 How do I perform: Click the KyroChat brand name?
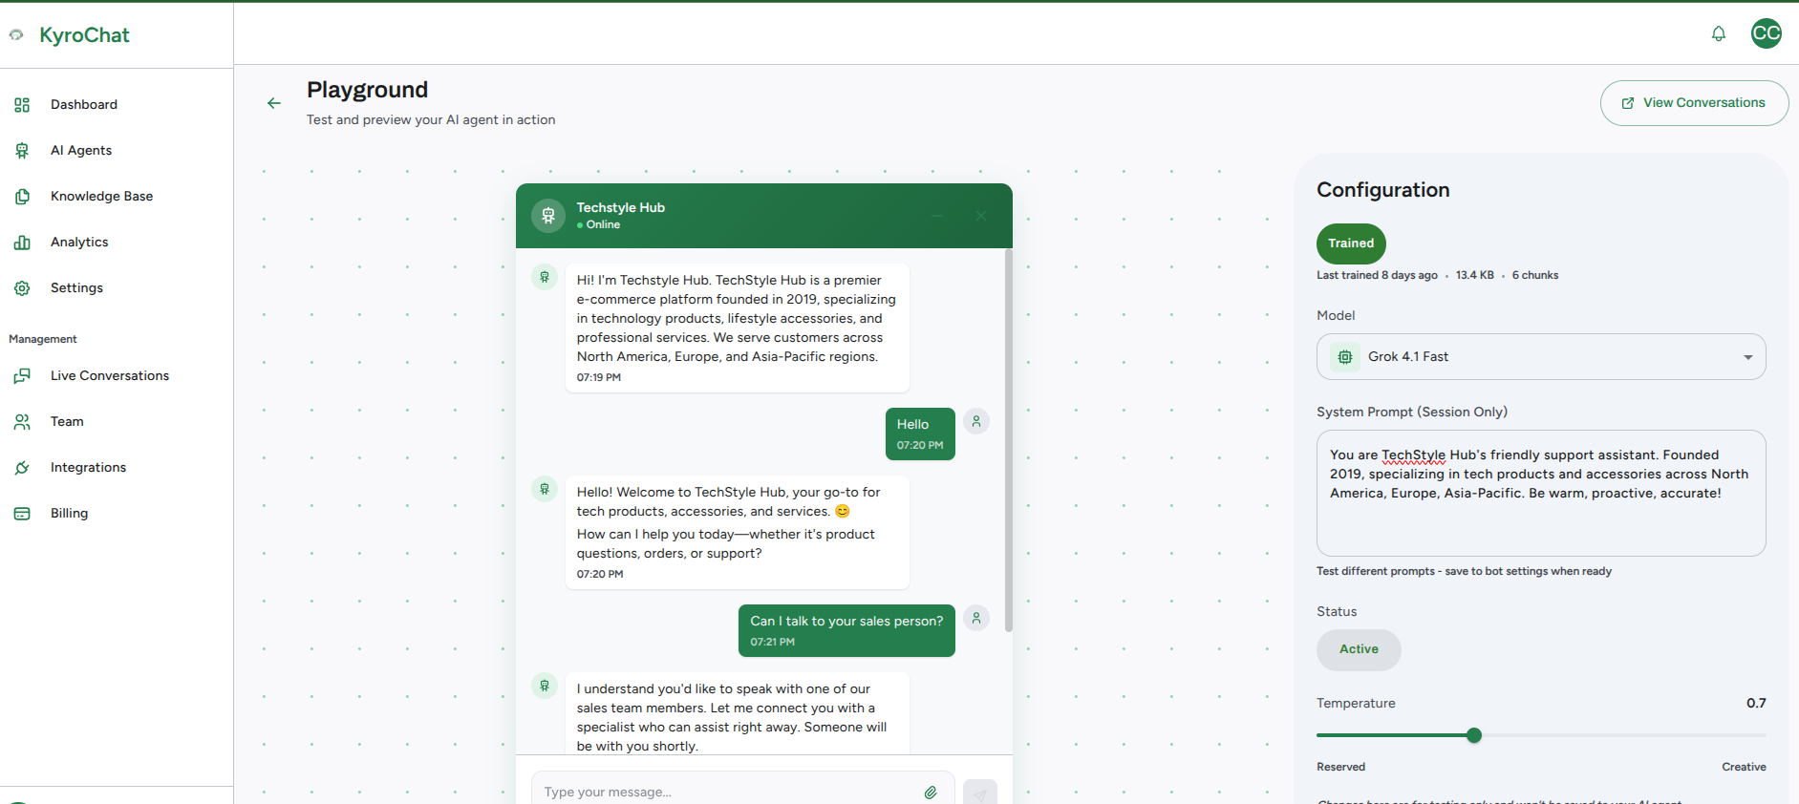[84, 35]
